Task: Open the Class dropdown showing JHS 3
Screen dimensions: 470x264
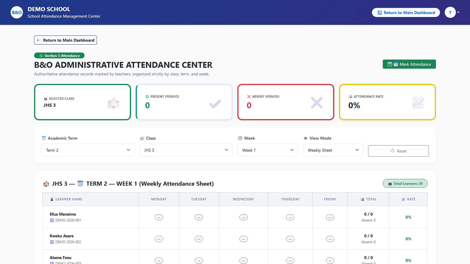Action: [x=186, y=150]
